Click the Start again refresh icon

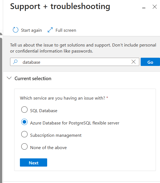coord(16,30)
